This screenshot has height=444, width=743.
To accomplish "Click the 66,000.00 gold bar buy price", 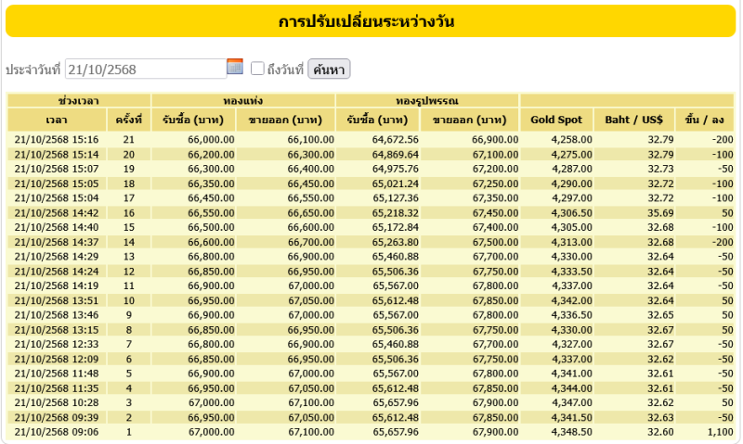I will [x=210, y=139].
